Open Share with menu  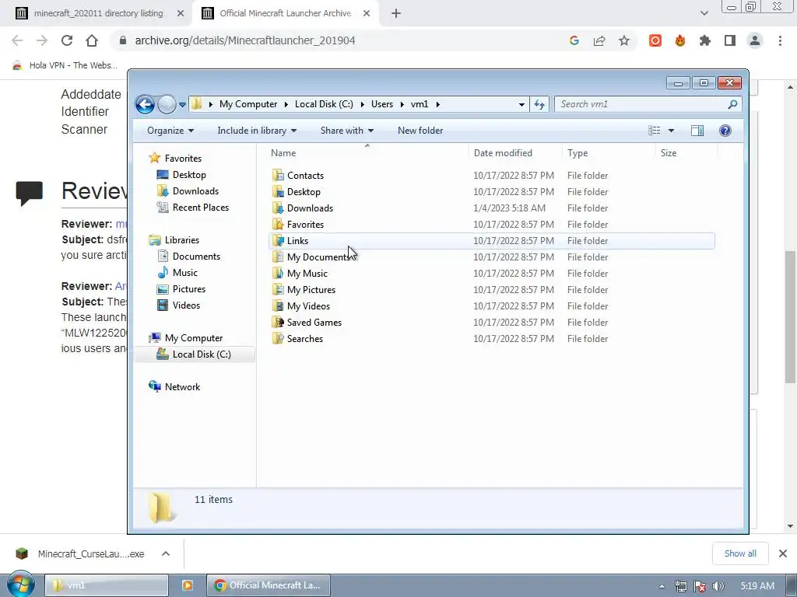[346, 131]
